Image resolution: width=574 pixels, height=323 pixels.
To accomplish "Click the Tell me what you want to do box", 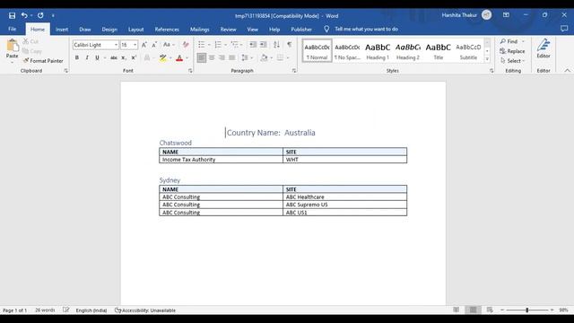I will [366, 29].
